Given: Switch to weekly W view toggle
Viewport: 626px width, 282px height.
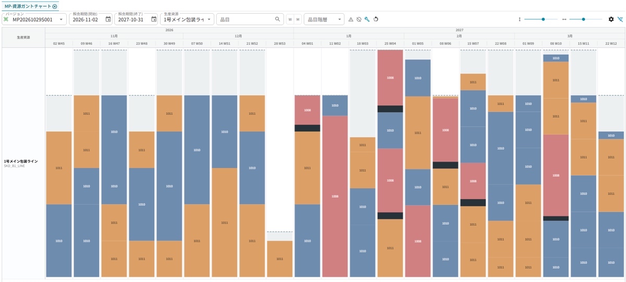Looking at the screenshot, I should pos(290,19).
